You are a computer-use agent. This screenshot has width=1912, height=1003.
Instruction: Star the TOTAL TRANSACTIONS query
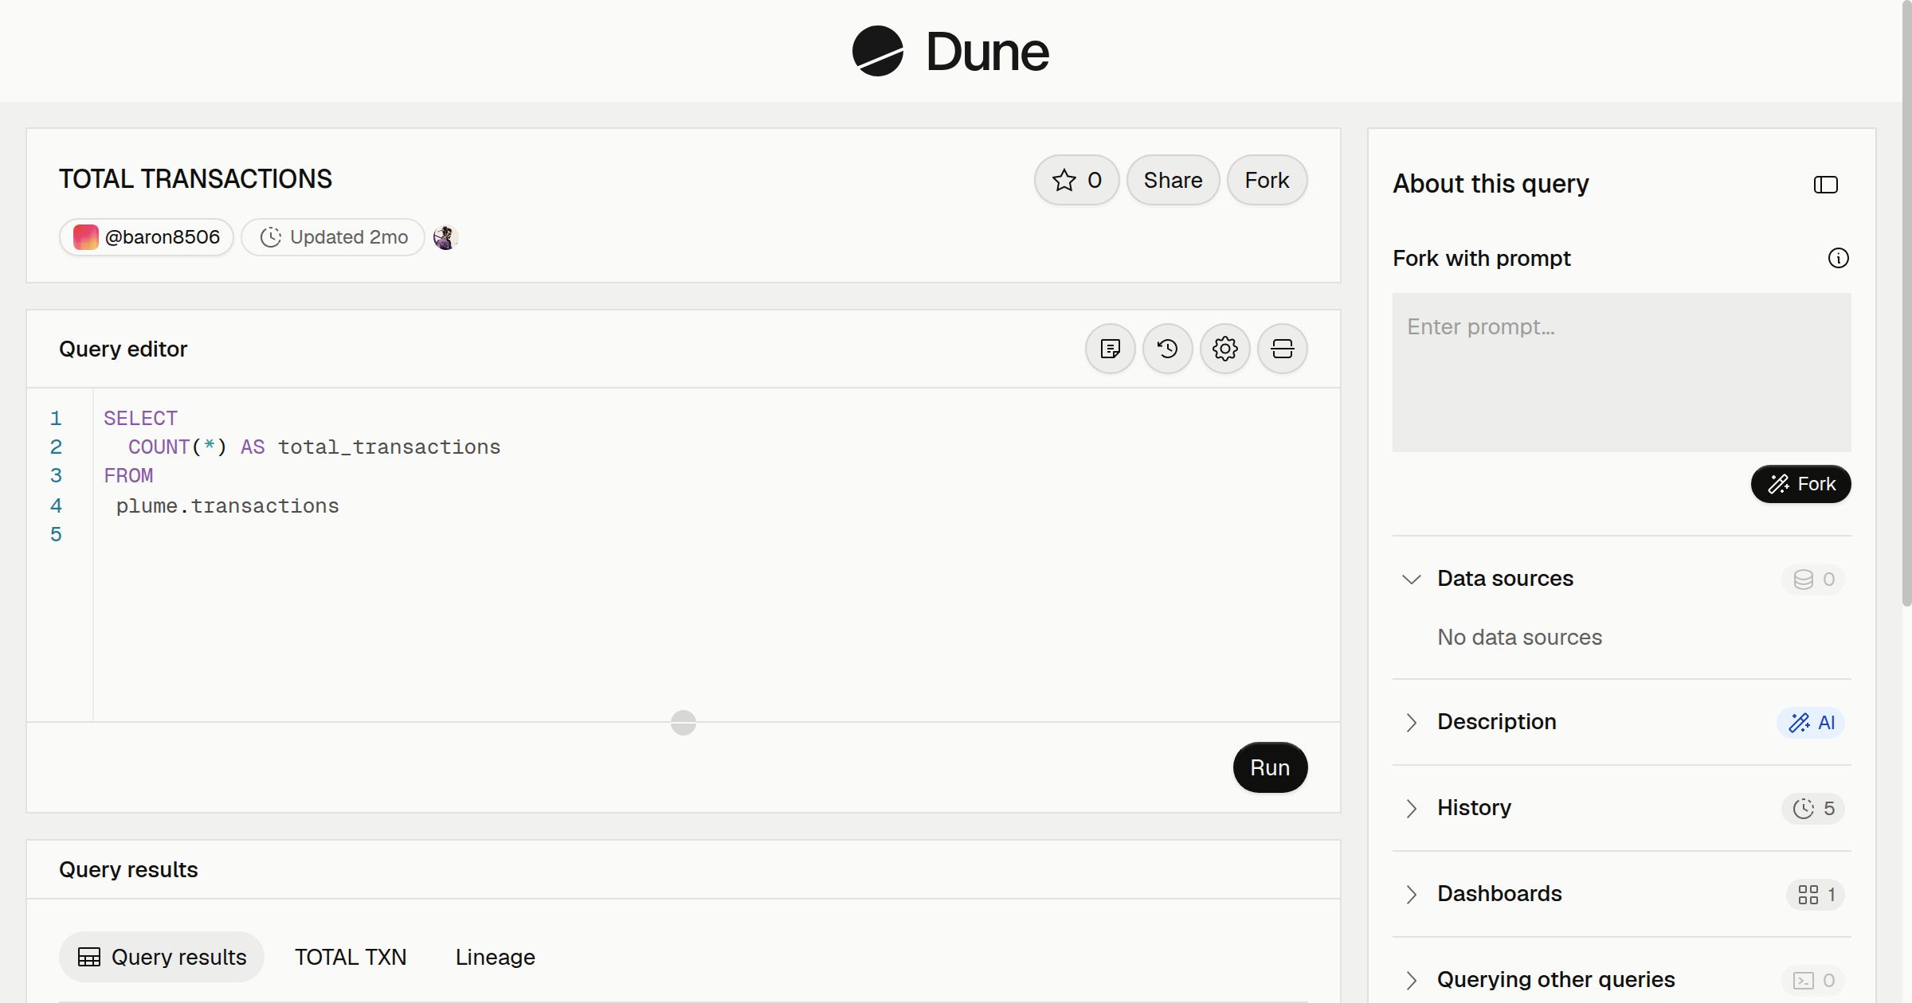[x=1076, y=180]
